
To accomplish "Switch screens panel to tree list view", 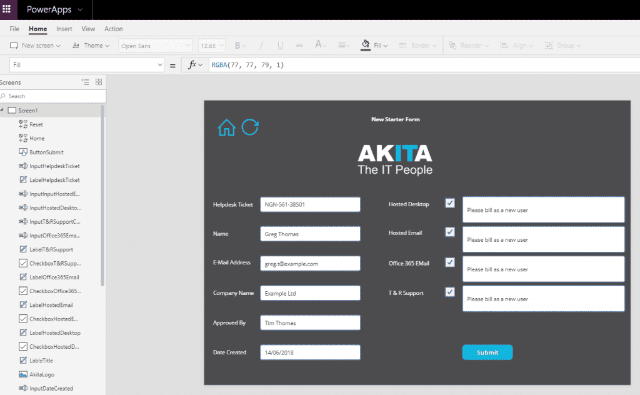I will (85, 82).
